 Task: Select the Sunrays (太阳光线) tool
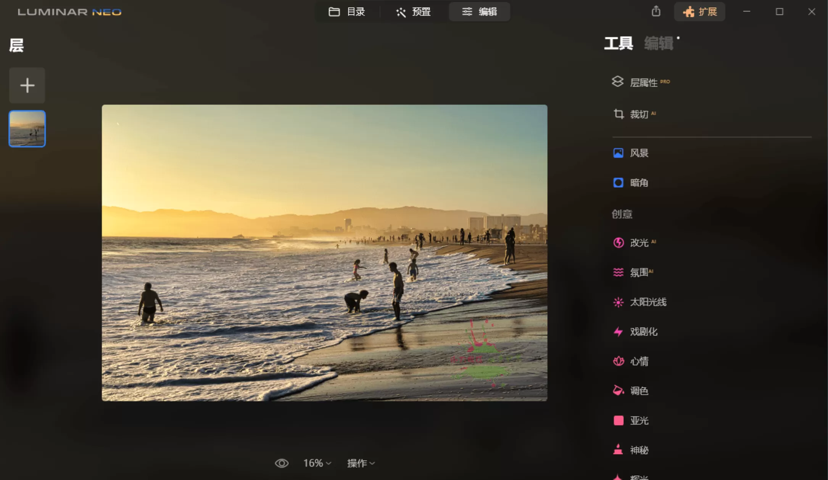click(x=648, y=302)
